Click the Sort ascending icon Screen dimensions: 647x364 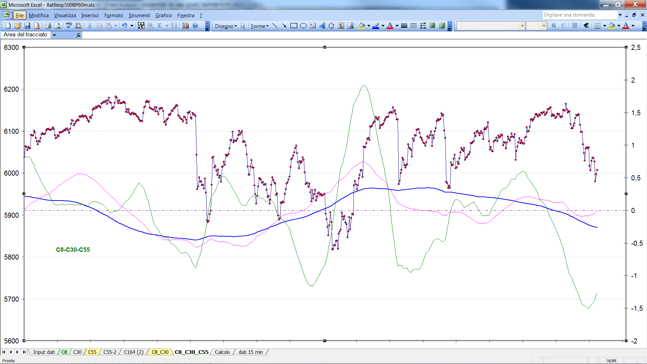coord(174,26)
